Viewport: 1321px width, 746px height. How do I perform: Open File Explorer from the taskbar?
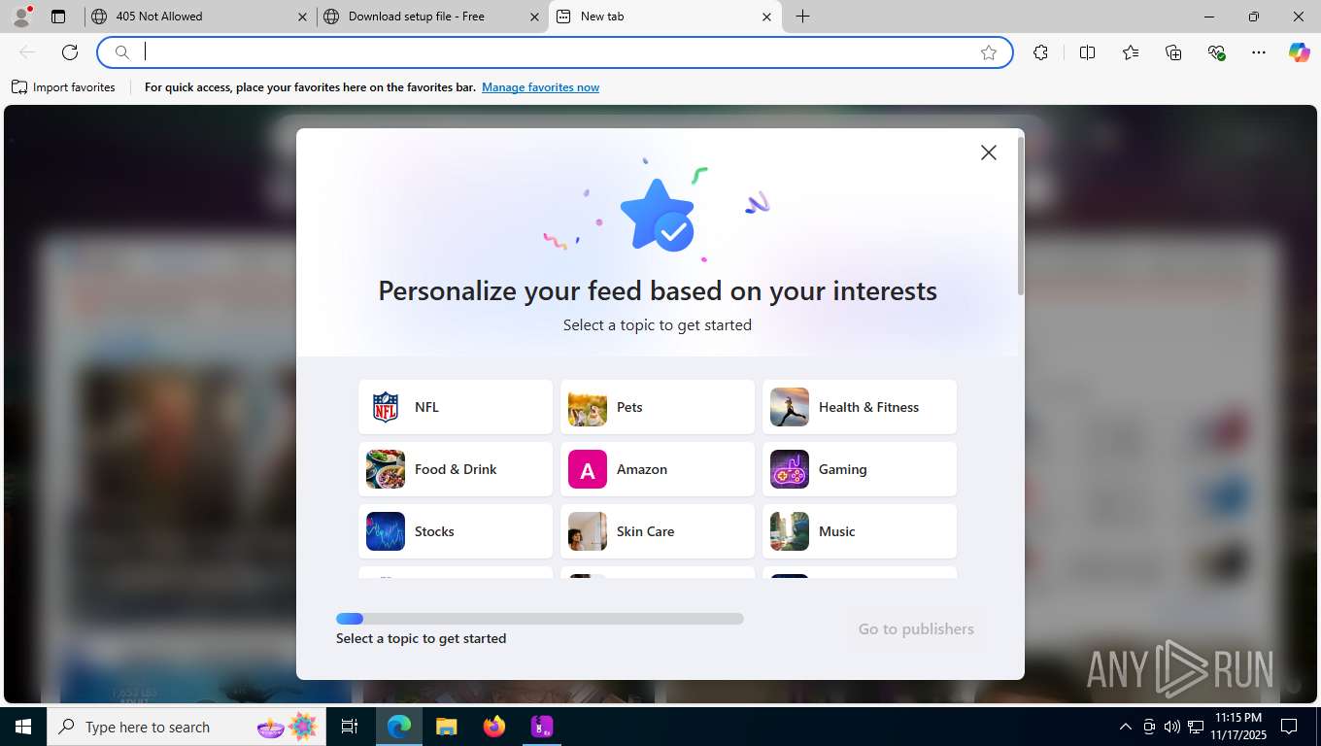click(446, 727)
